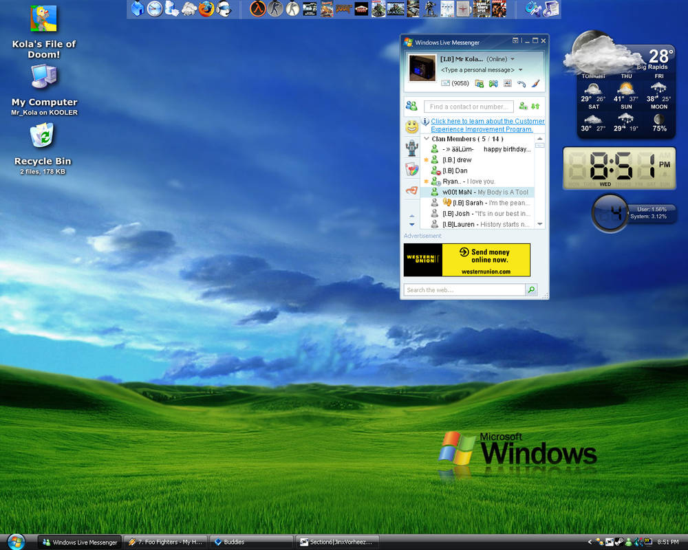Image resolution: width=688 pixels, height=550 pixels.
Task: Switch to the Buddies taskbar button
Action: pyautogui.click(x=251, y=542)
